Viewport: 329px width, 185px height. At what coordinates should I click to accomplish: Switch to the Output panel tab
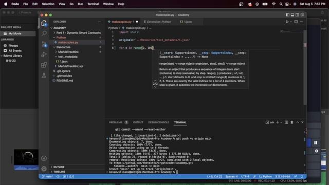(138, 122)
